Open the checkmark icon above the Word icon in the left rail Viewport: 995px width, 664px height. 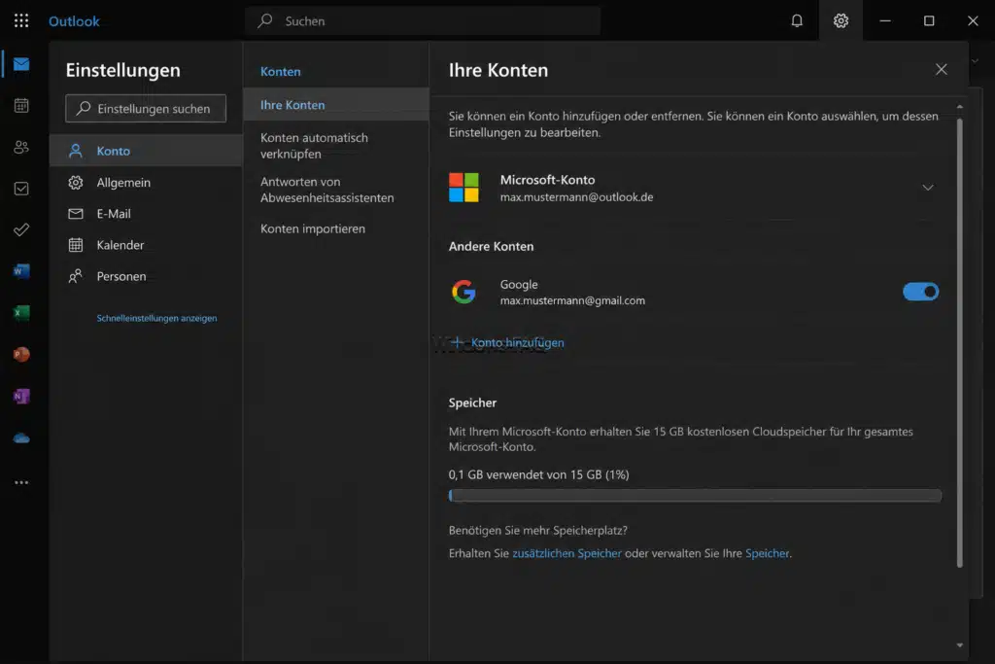click(x=21, y=229)
